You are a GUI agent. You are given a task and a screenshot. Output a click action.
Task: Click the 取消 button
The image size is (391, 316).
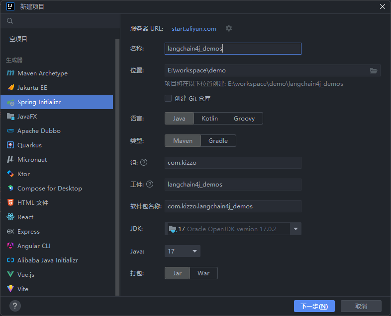[x=361, y=306]
